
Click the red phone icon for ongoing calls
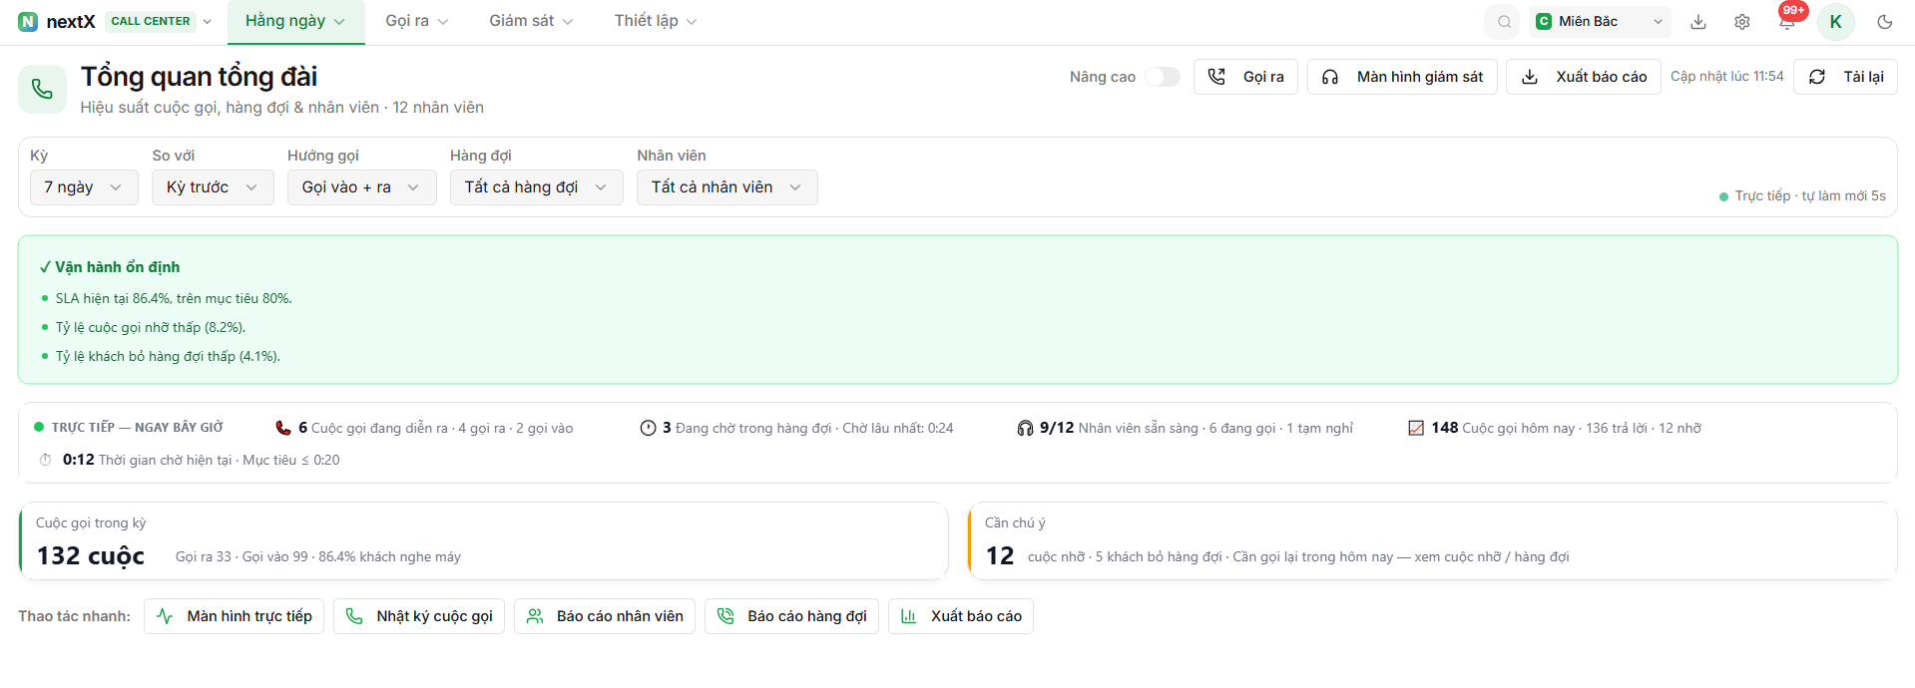tap(283, 428)
